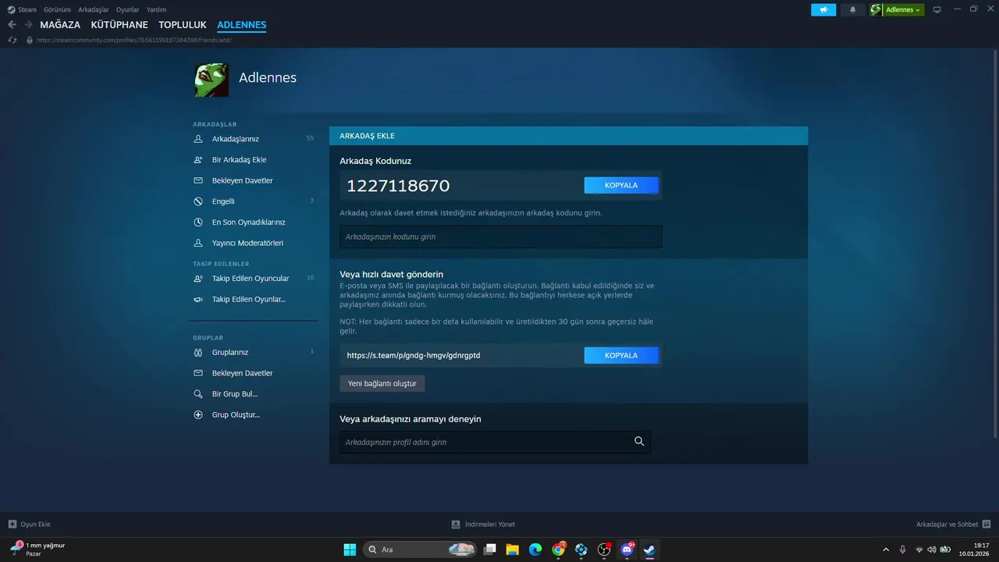
Task: Show hidden system tray icons chevron
Action: 885,550
